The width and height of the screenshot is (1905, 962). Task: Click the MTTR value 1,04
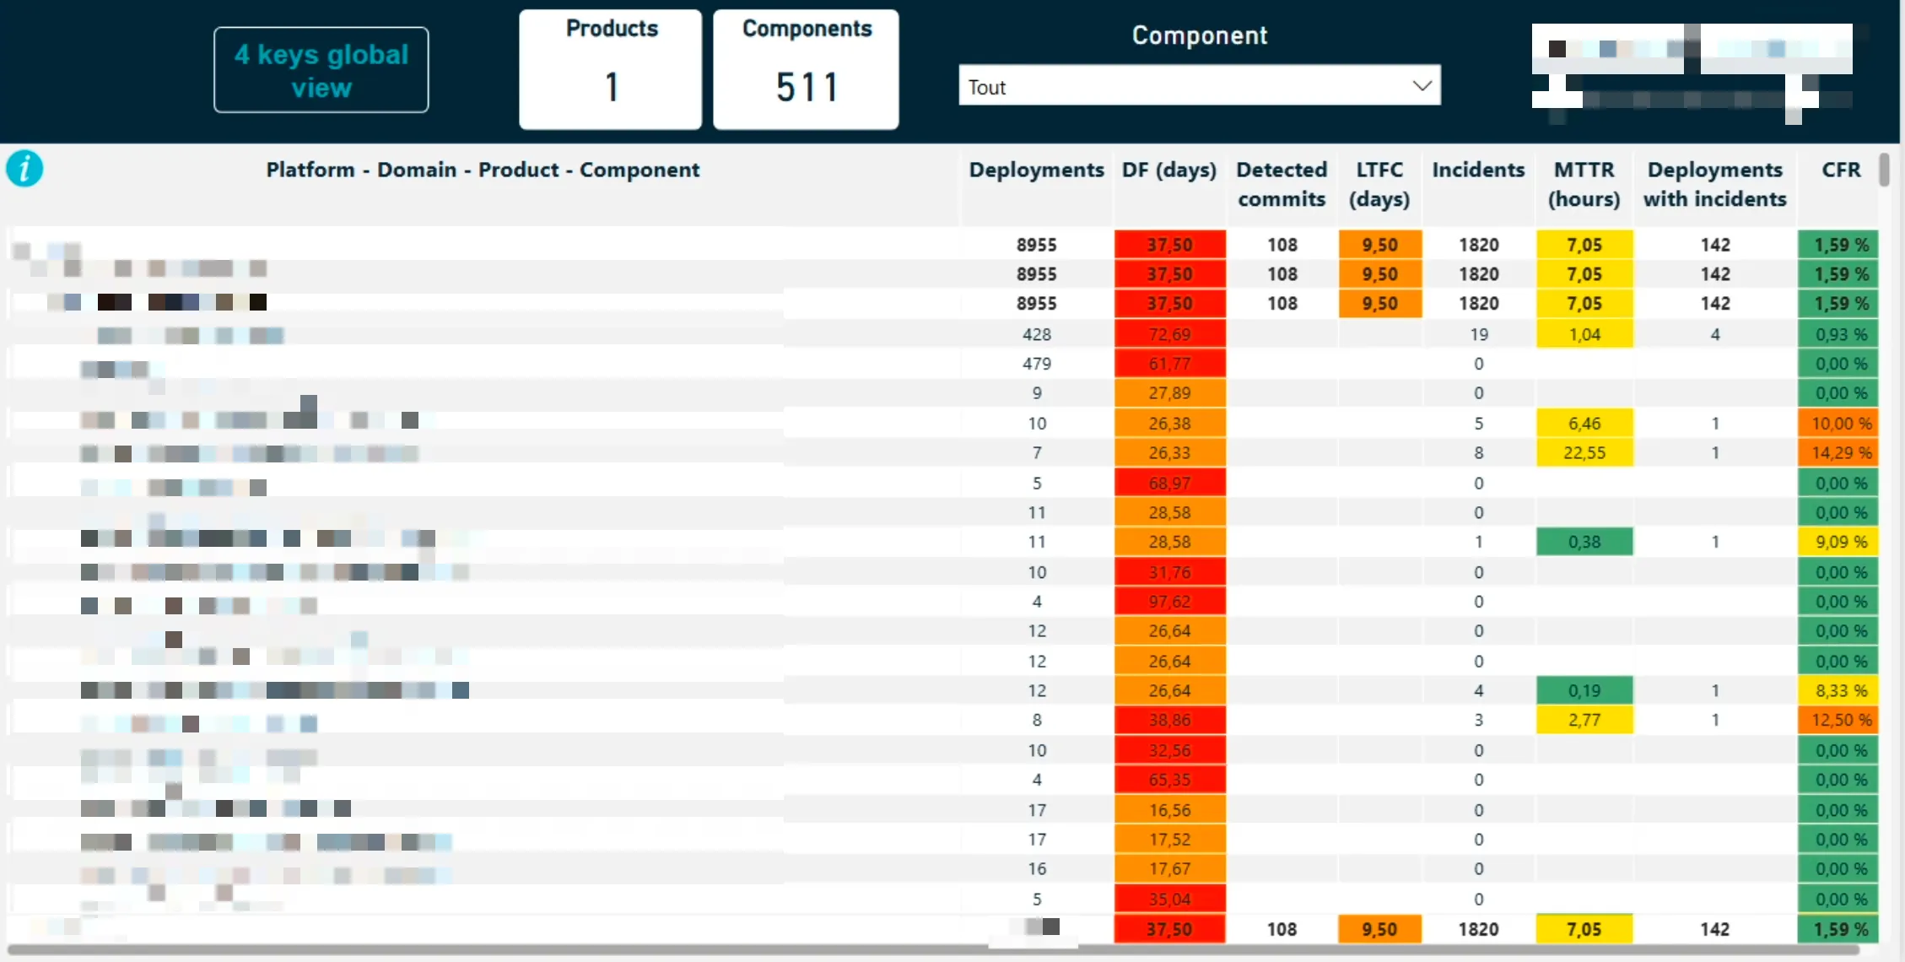pos(1584,334)
